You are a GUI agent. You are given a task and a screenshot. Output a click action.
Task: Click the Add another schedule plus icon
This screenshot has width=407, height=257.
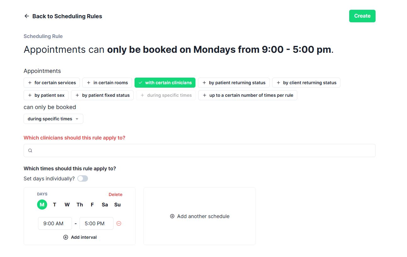pos(172,216)
